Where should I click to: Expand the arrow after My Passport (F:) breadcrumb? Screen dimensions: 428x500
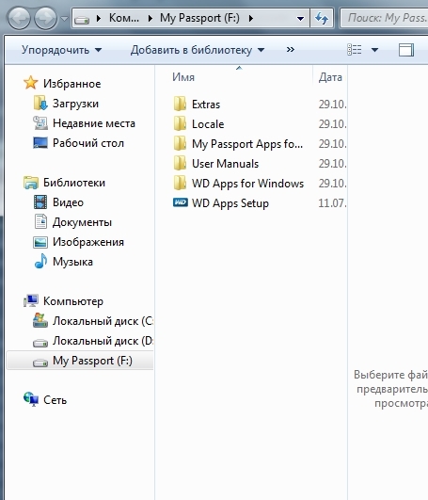251,19
